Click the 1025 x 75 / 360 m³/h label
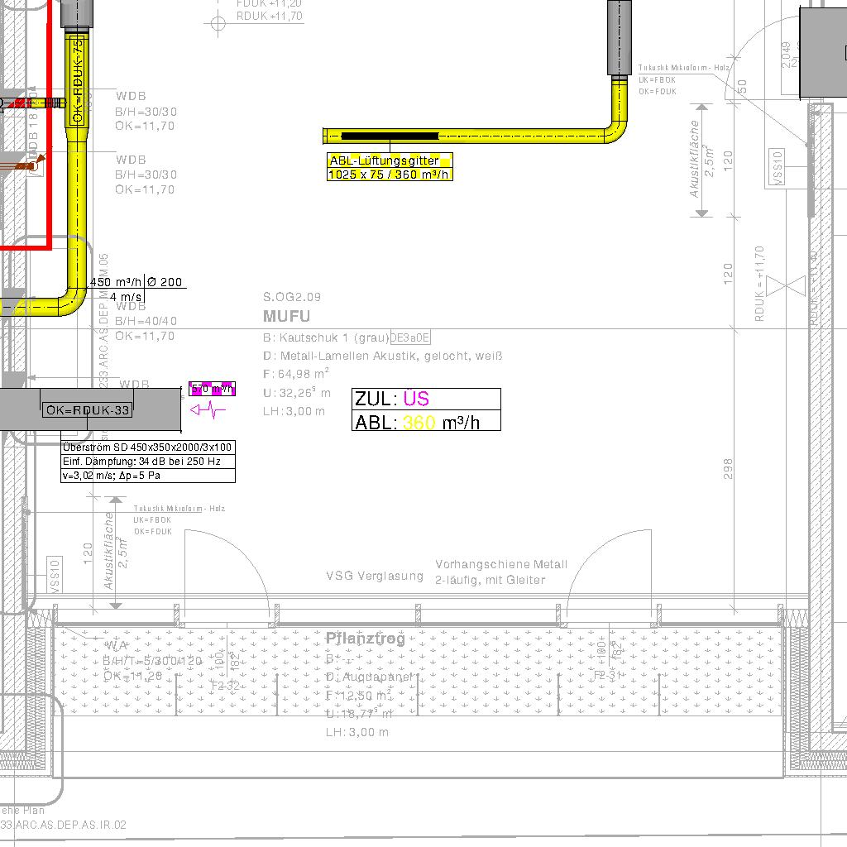Viewport: 847px width, 847px height. (389, 175)
